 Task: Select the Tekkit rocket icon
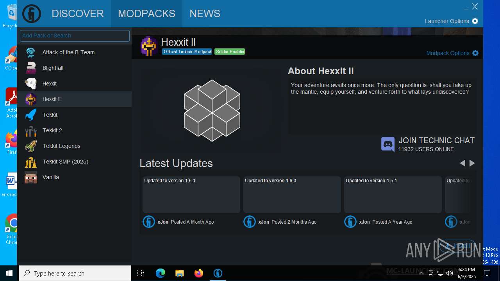pyautogui.click(x=31, y=115)
